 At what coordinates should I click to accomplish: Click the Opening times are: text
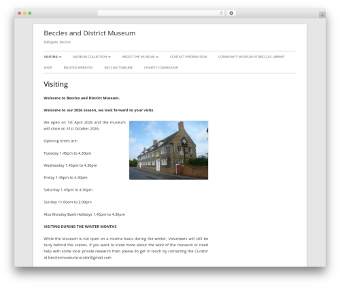[61, 141]
